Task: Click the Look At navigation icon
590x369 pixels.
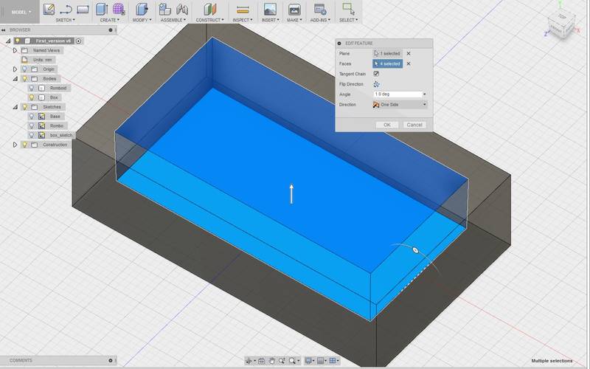Action: pos(262,361)
